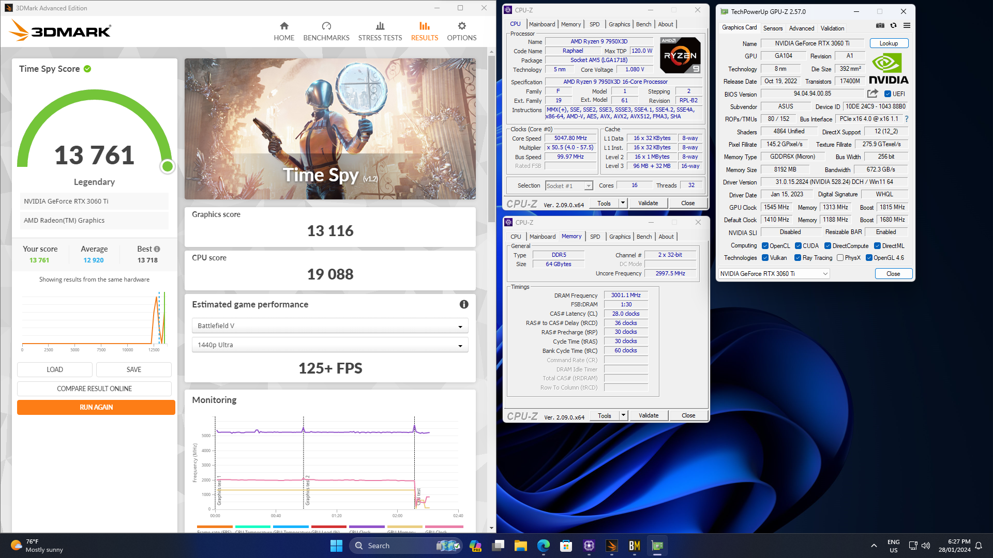The image size is (993, 558).
Task: Toggle the OpenGL 4.6 checkbox
Action: tap(869, 258)
